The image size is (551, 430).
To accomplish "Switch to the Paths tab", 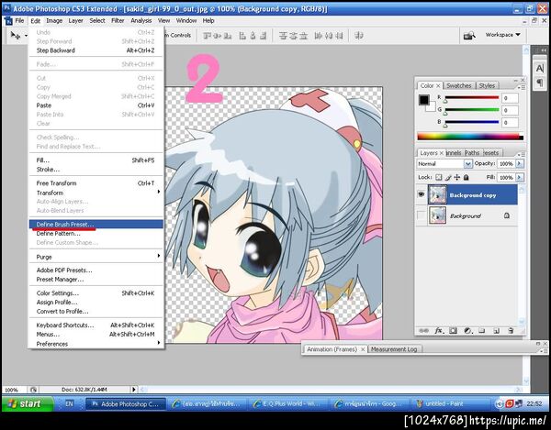I will 472,153.
